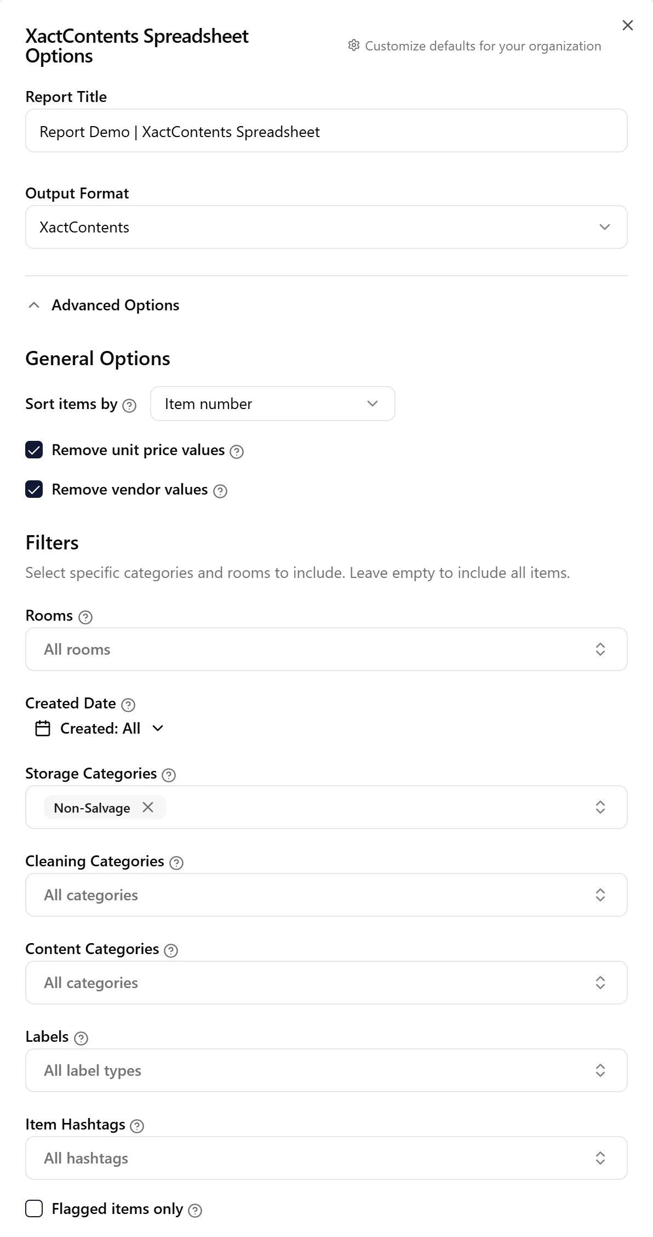This screenshot has height=1237, width=653.
Task: Show help for Sort items by
Action: tap(129, 405)
